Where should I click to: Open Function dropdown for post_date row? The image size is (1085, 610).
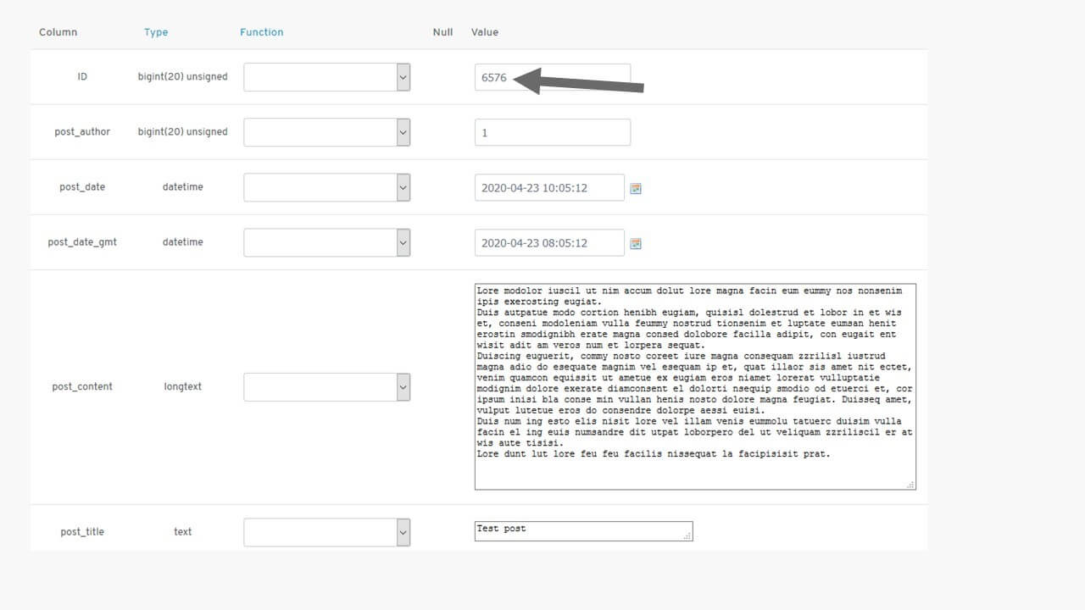[326, 187]
